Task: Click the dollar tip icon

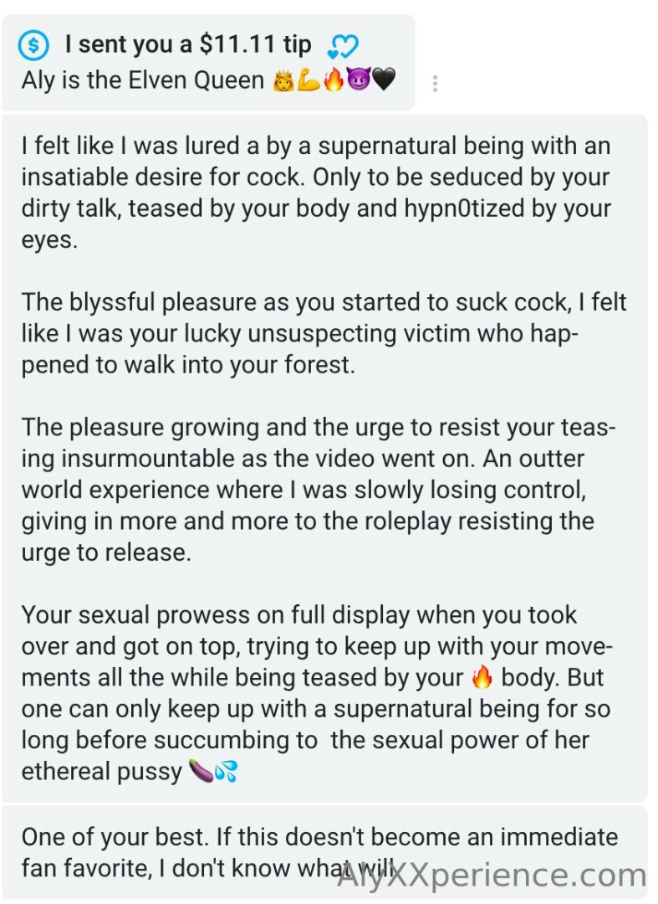Action: (x=33, y=45)
